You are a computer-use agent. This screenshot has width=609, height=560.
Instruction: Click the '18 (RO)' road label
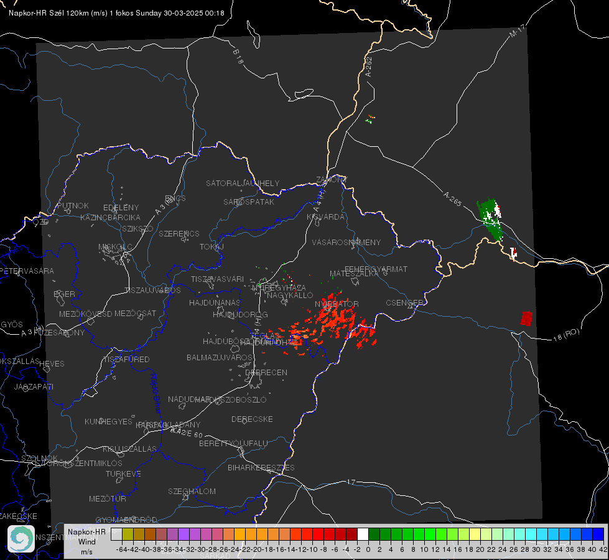(566, 335)
